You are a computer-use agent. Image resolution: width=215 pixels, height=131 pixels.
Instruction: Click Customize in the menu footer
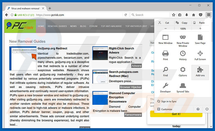tap(165, 109)
